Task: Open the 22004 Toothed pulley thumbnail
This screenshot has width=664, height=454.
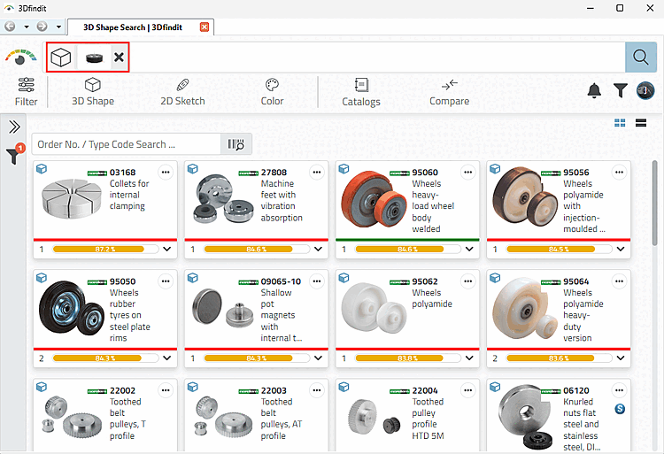Action: coord(374,418)
